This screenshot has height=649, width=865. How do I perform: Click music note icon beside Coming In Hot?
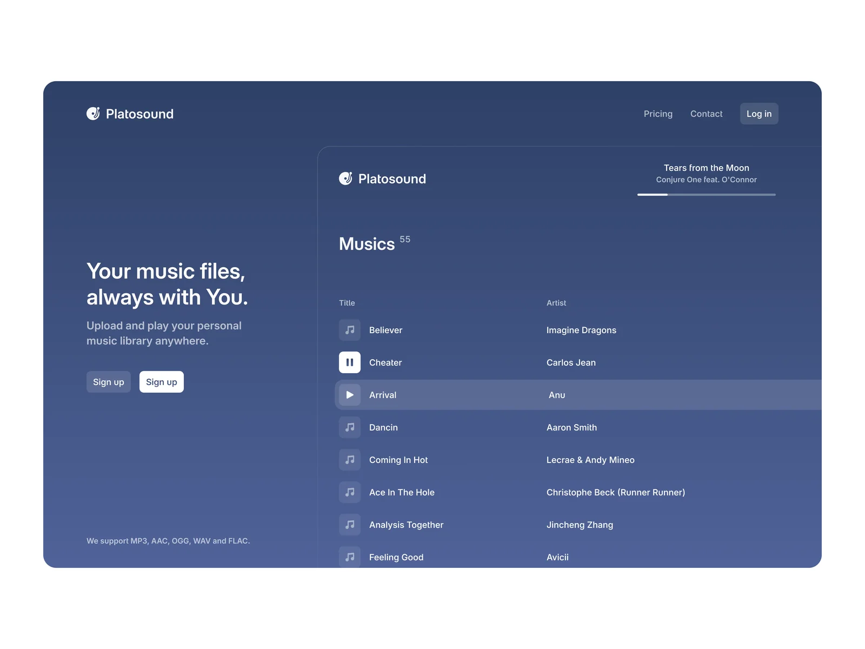click(x=350, y=460)
